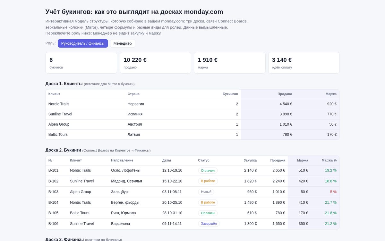Click the Рига, Юрмала destination
Viewport: 385px width, 241px height.
(x=124, y=213)
